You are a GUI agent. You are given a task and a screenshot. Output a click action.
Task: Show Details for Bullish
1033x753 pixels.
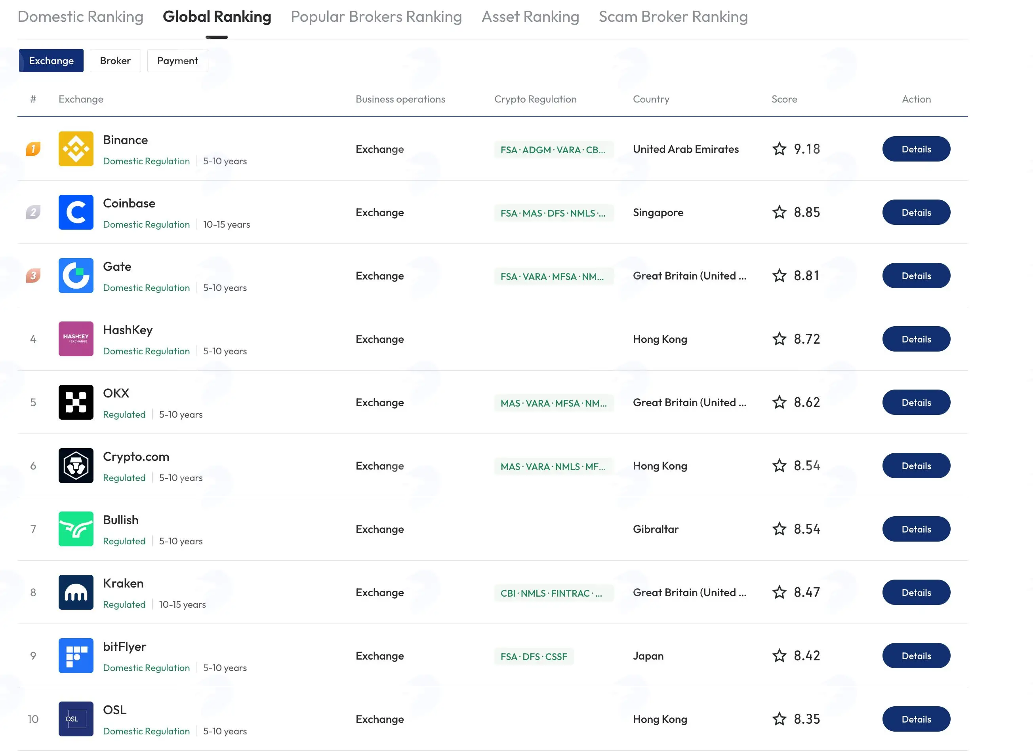pyautogui.click(x=916, y=529)
